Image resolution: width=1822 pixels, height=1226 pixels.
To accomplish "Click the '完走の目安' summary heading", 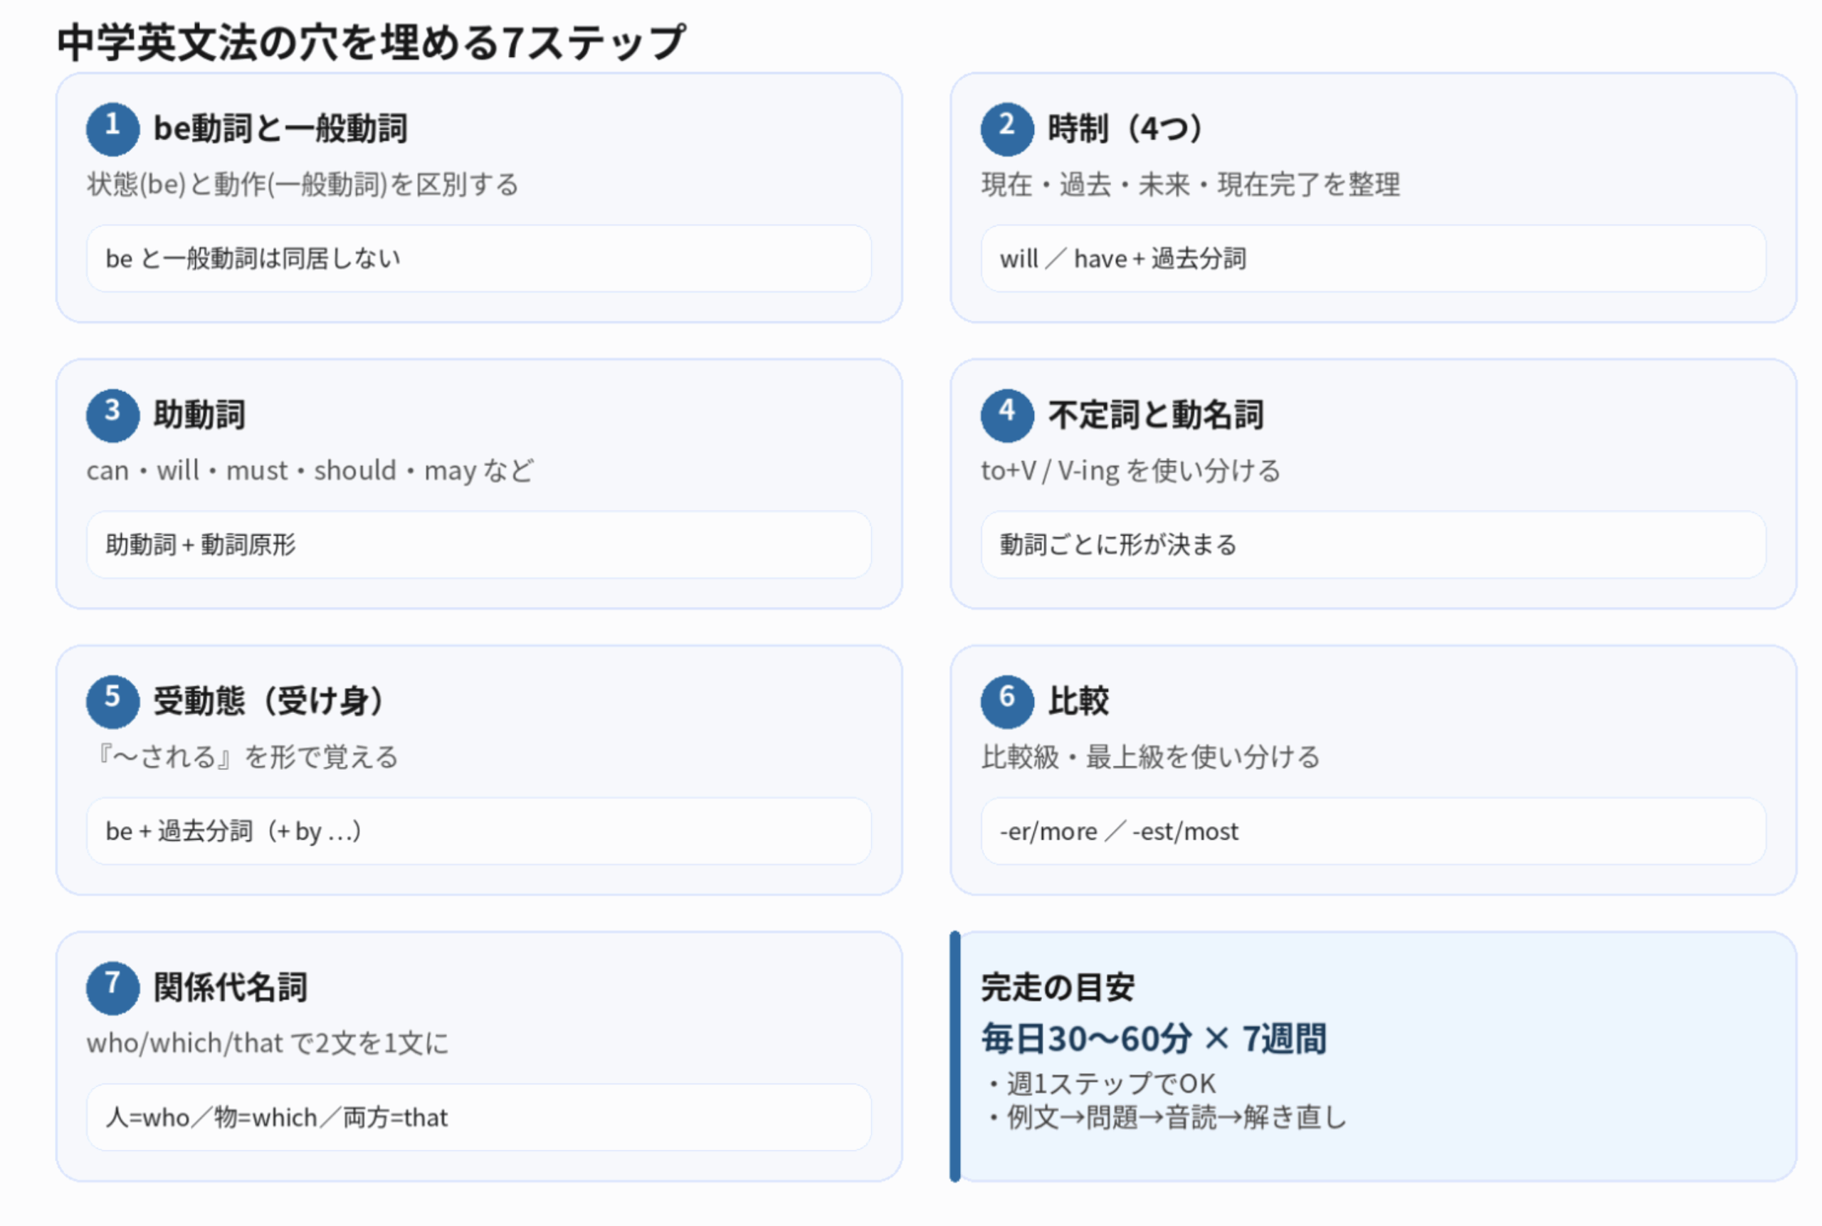I will point(1057,988).
